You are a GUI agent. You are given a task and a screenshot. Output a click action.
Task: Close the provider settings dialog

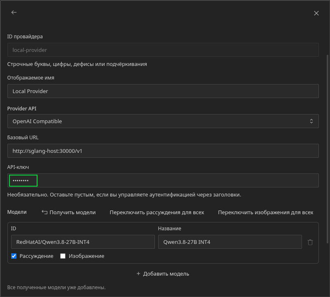click(316, 13)
